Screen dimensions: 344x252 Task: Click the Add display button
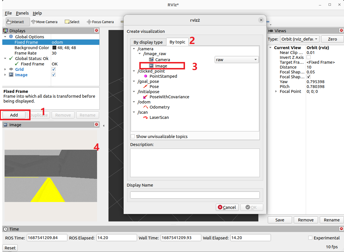pos(14,115)
